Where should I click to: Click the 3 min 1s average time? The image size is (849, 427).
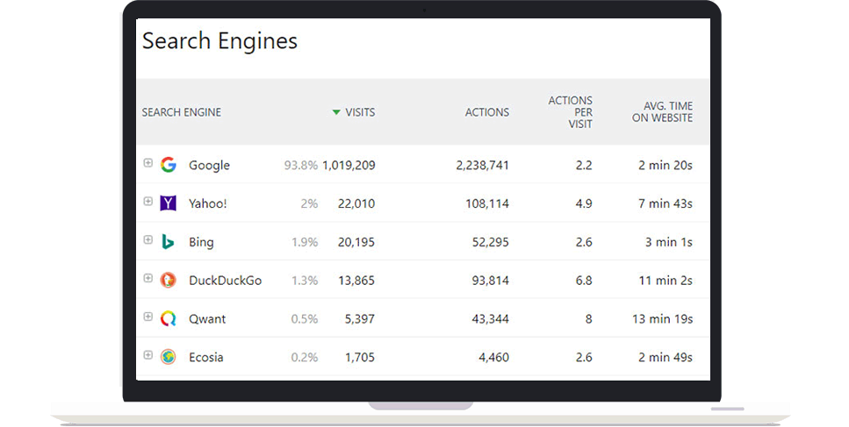coord(669,242)
